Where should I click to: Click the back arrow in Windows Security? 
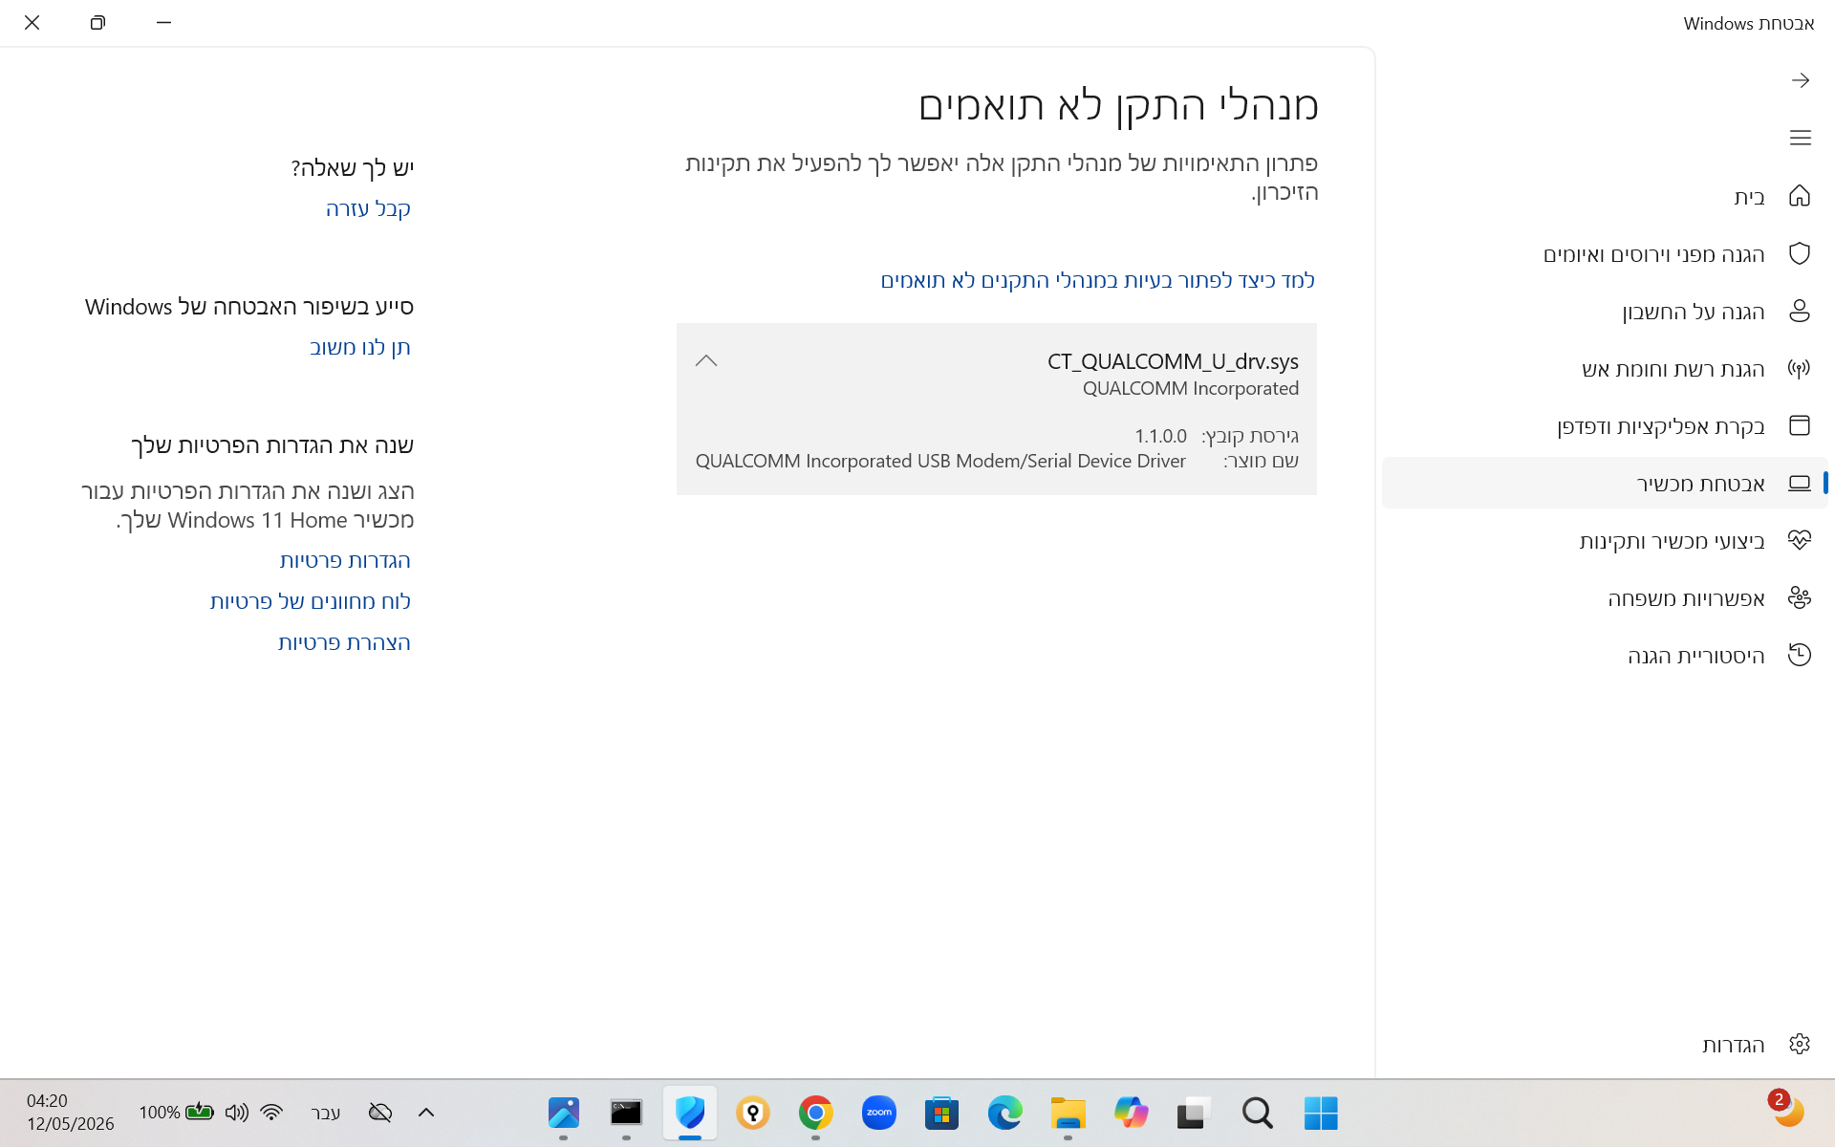pyautogui.click(x=1800, y=80)
